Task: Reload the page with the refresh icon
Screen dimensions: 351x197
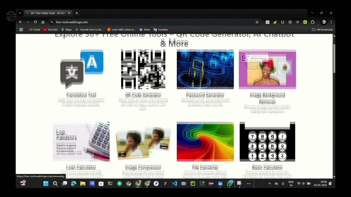Action: pos(35,22)
